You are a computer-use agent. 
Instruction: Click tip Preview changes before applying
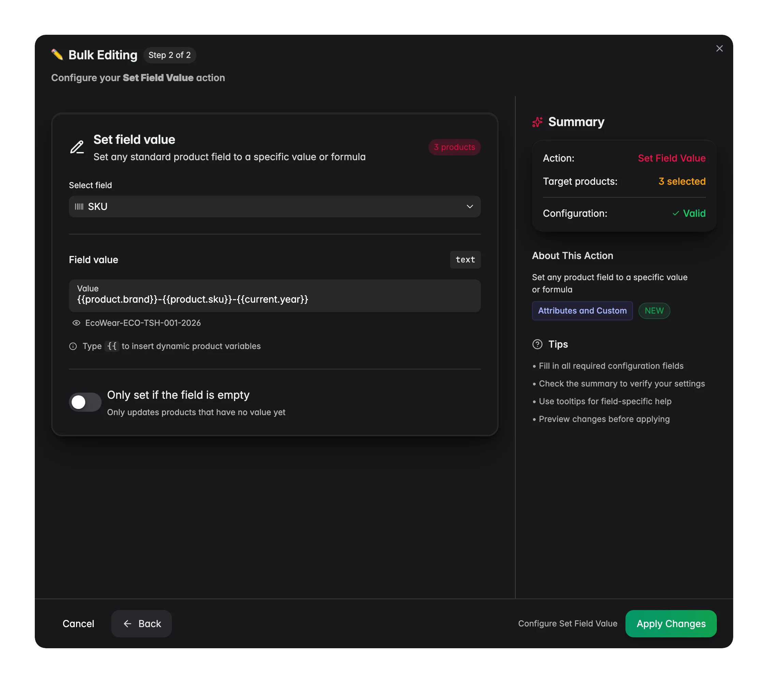pyautogui.click(x=604, y=419)
